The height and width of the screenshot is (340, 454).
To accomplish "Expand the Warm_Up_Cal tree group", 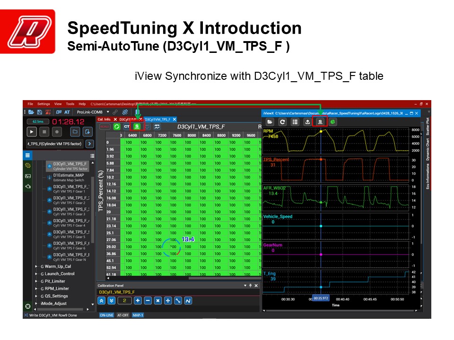I will (x=36, y=266).
